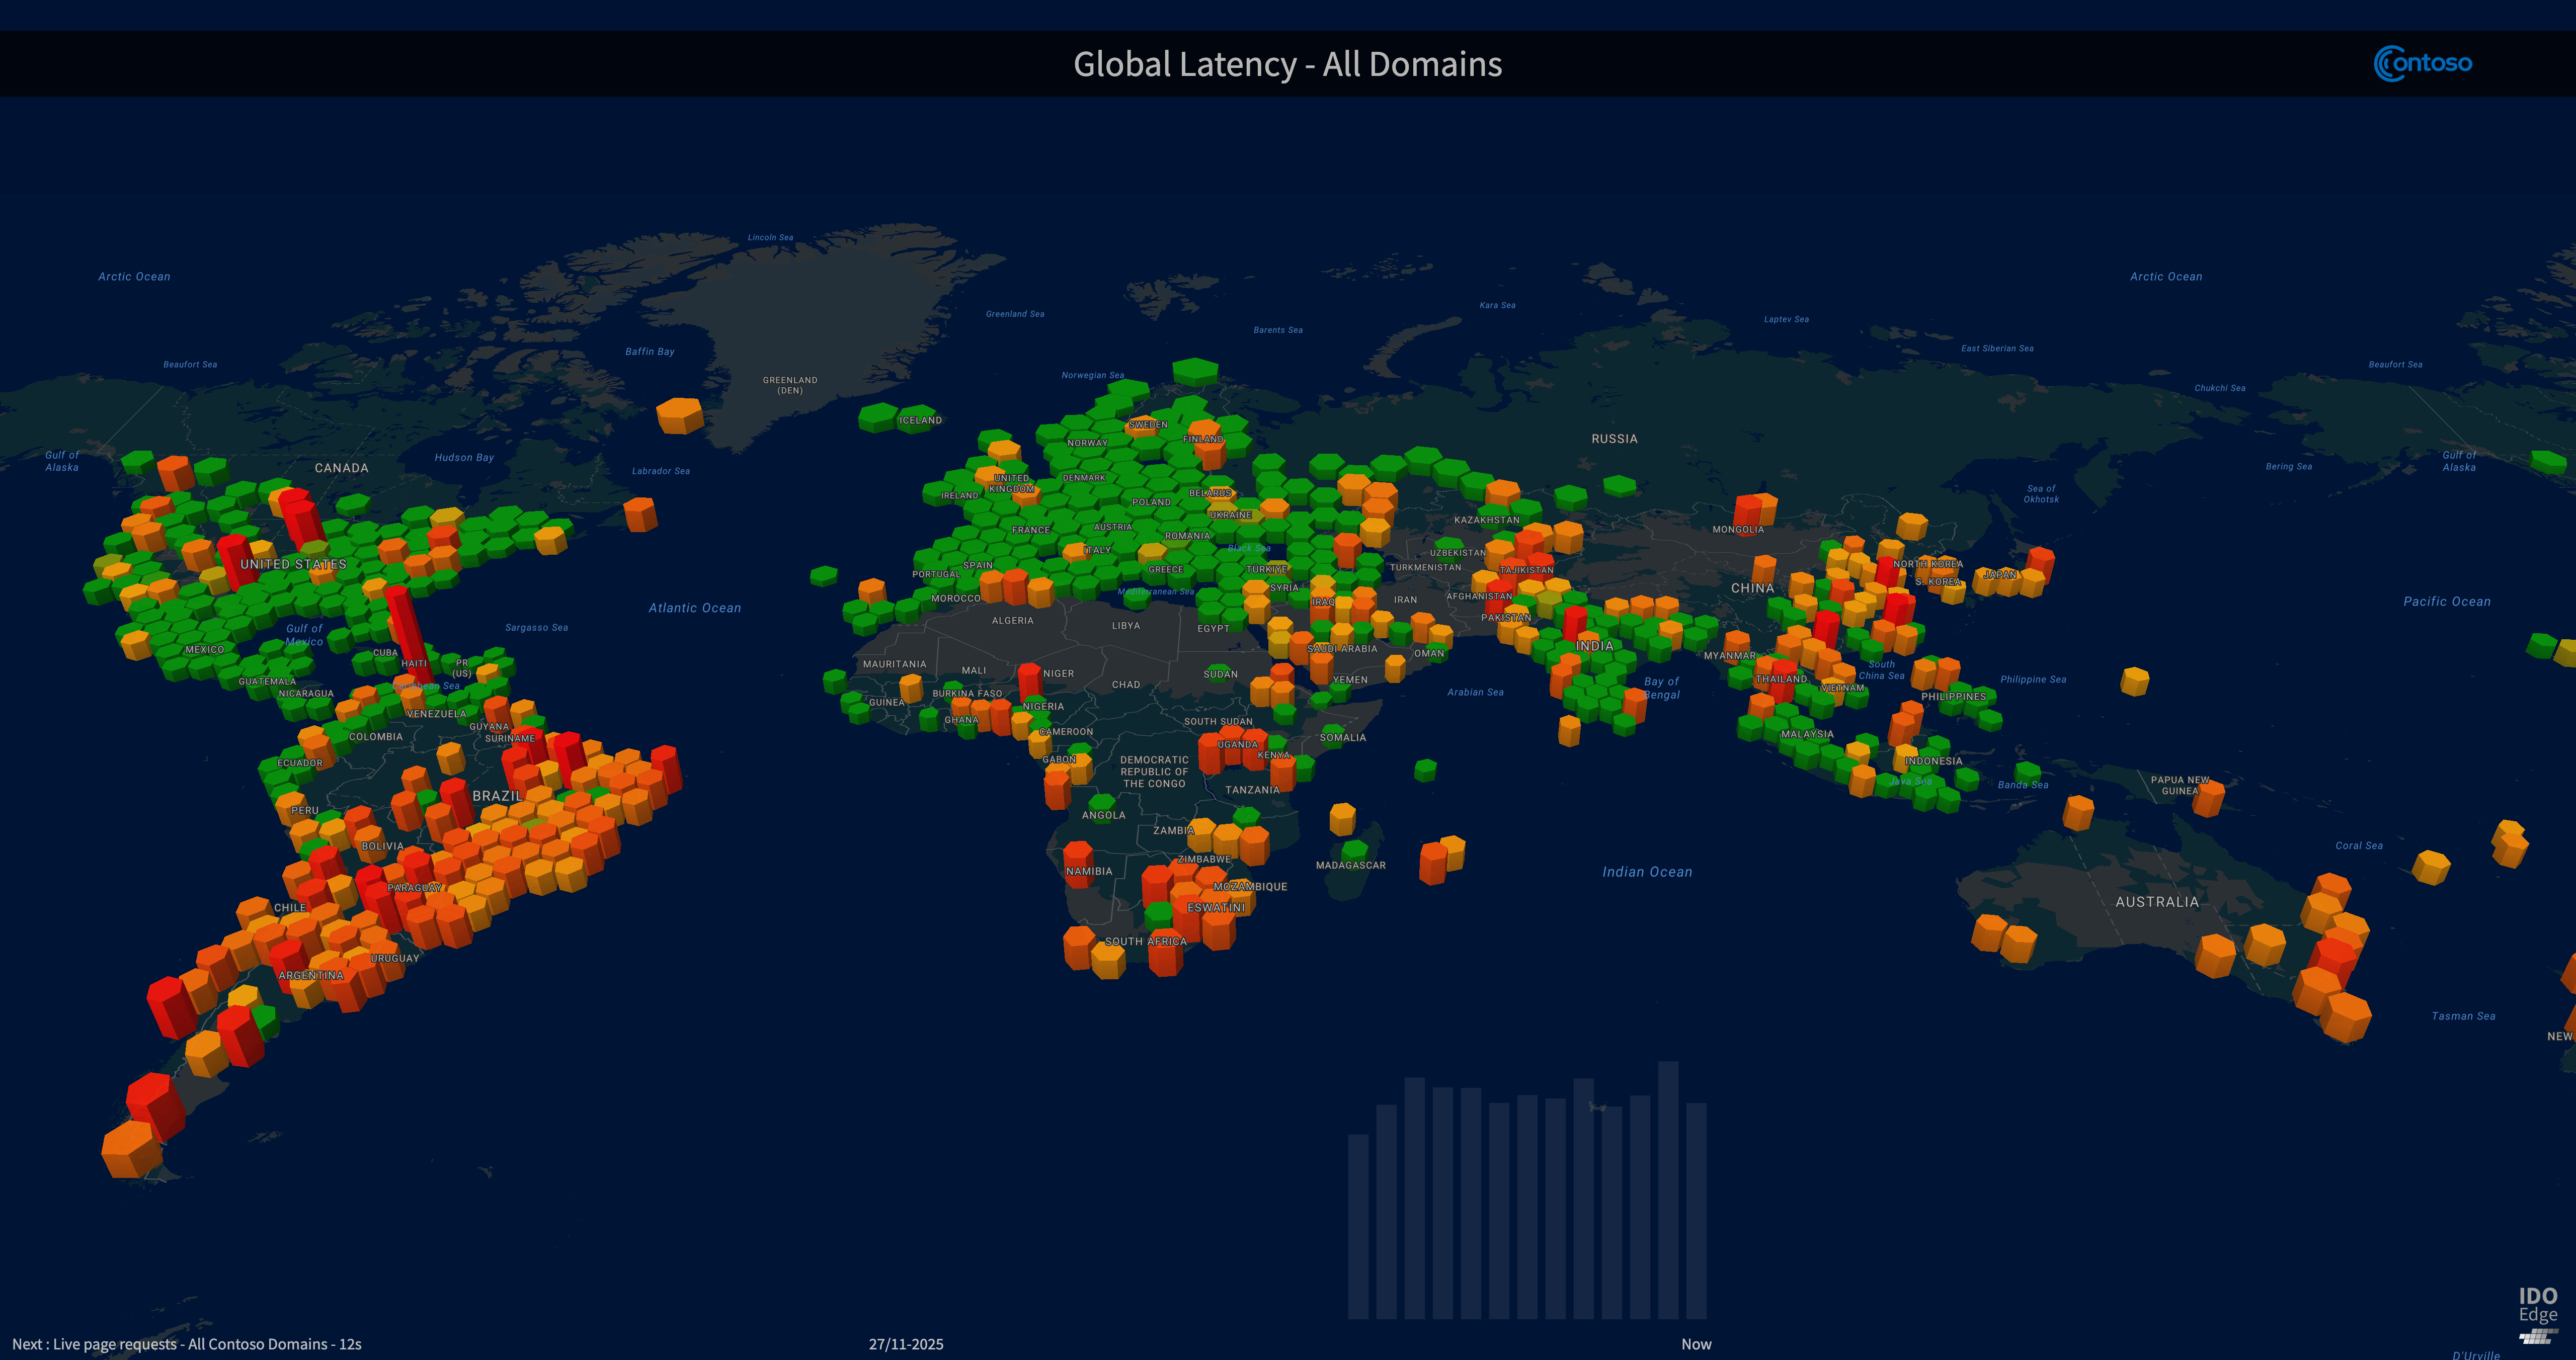The image size is (2576, 1360).
Task: Click the SOMALIA map label
Action: coord(1343,738)
